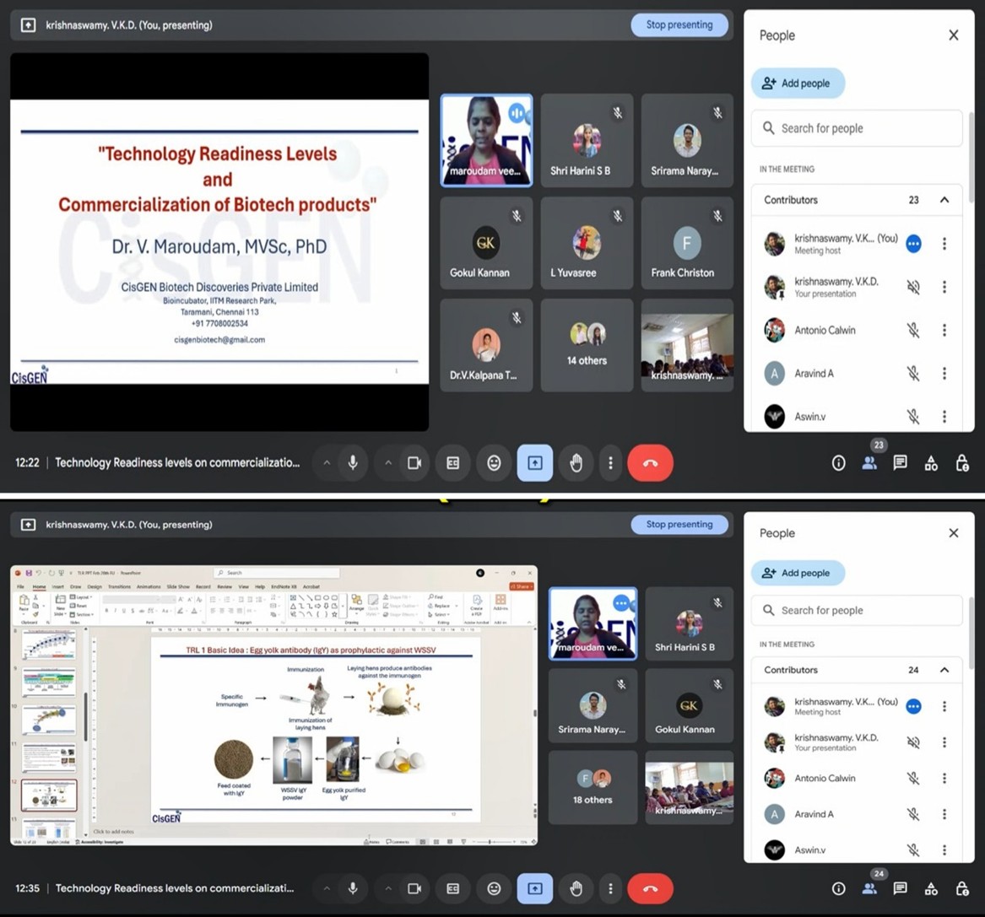Open the Transitions tab in PowerPoint ribbon
The height and width of the screenshot is (917, 985).
click(x=119, y=586)
